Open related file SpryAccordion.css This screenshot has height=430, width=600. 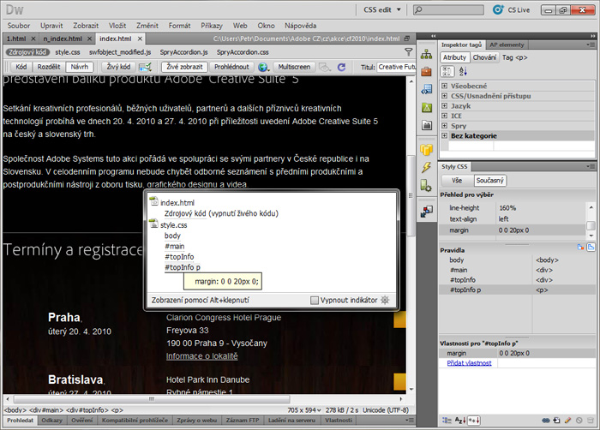tap(243, 52)
